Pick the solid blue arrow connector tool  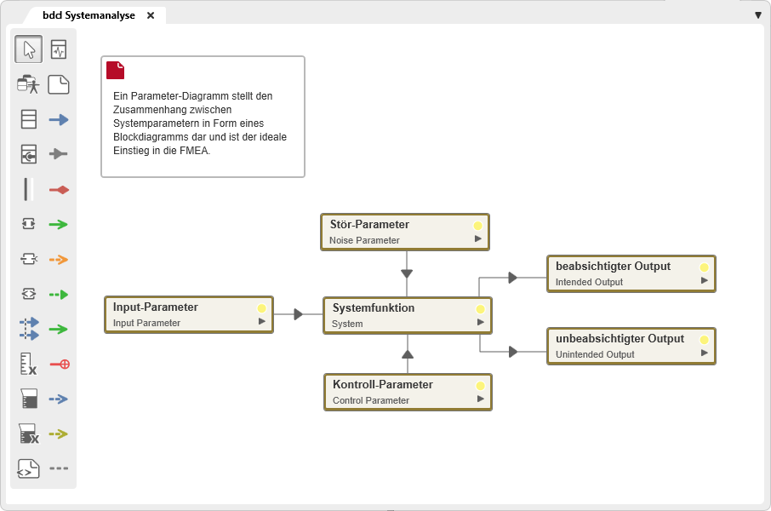coord(59,120)
